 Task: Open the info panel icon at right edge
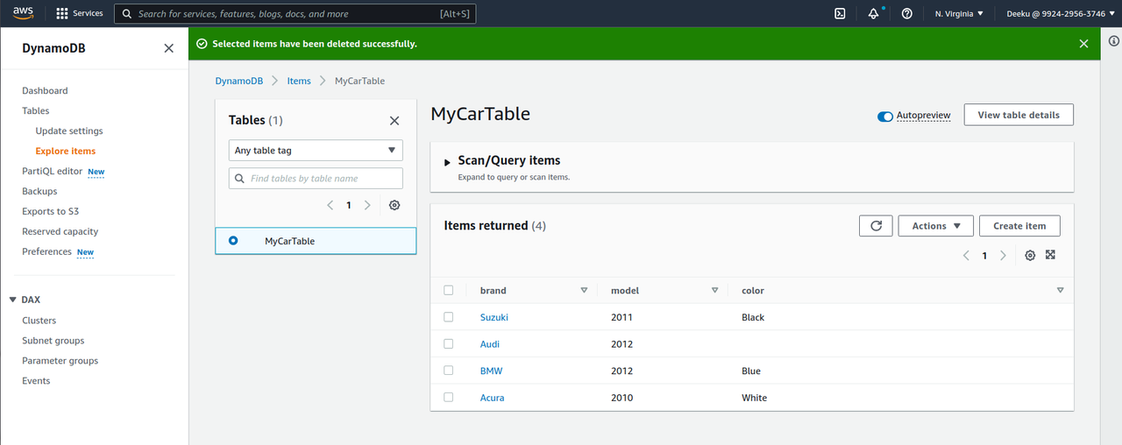pos(1114,41)
